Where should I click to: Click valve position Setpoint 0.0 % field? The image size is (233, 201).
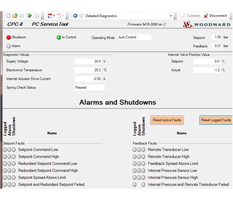tap(207, 62)
